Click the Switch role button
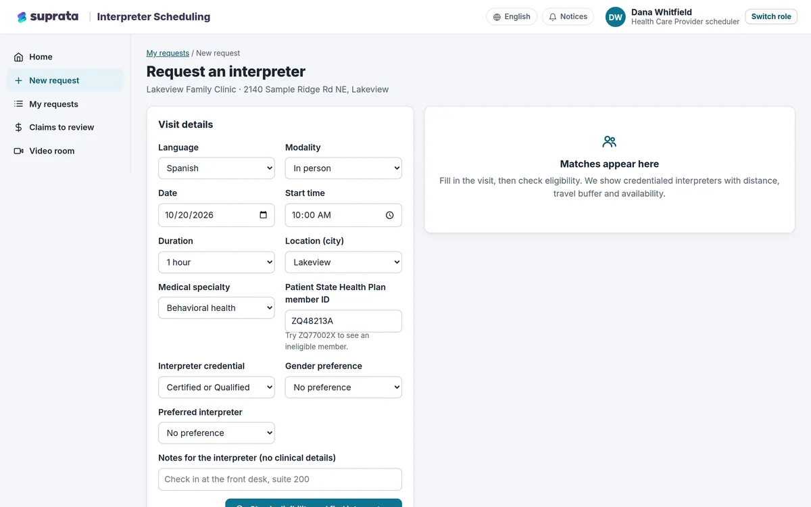This screenshot has height=507, width=811. pos(771,17)
